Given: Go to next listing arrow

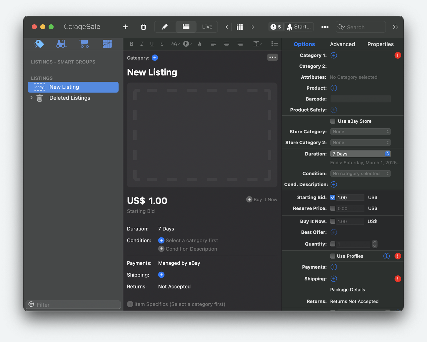Looking at the screenshot, I should click(x=253, y=27).
